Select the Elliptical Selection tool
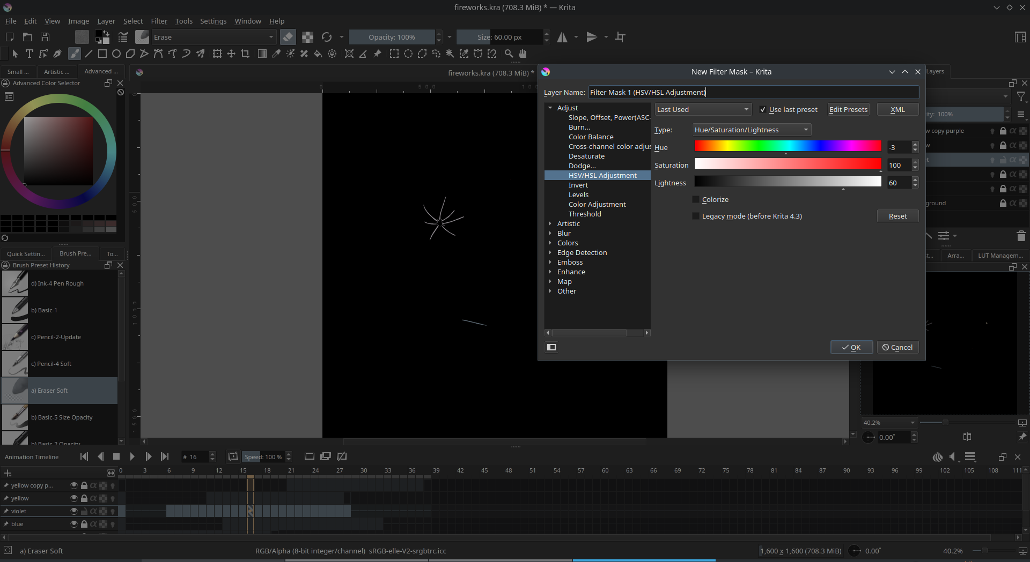 pos(408,54)
